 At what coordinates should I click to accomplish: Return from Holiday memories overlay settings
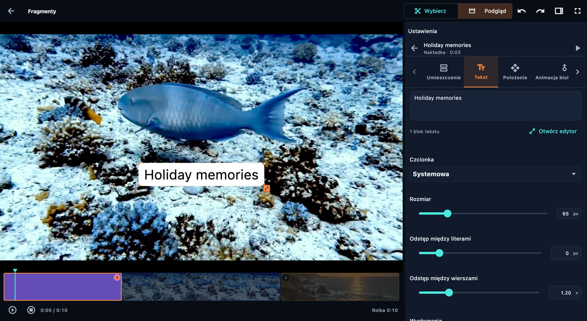[414, 48]
